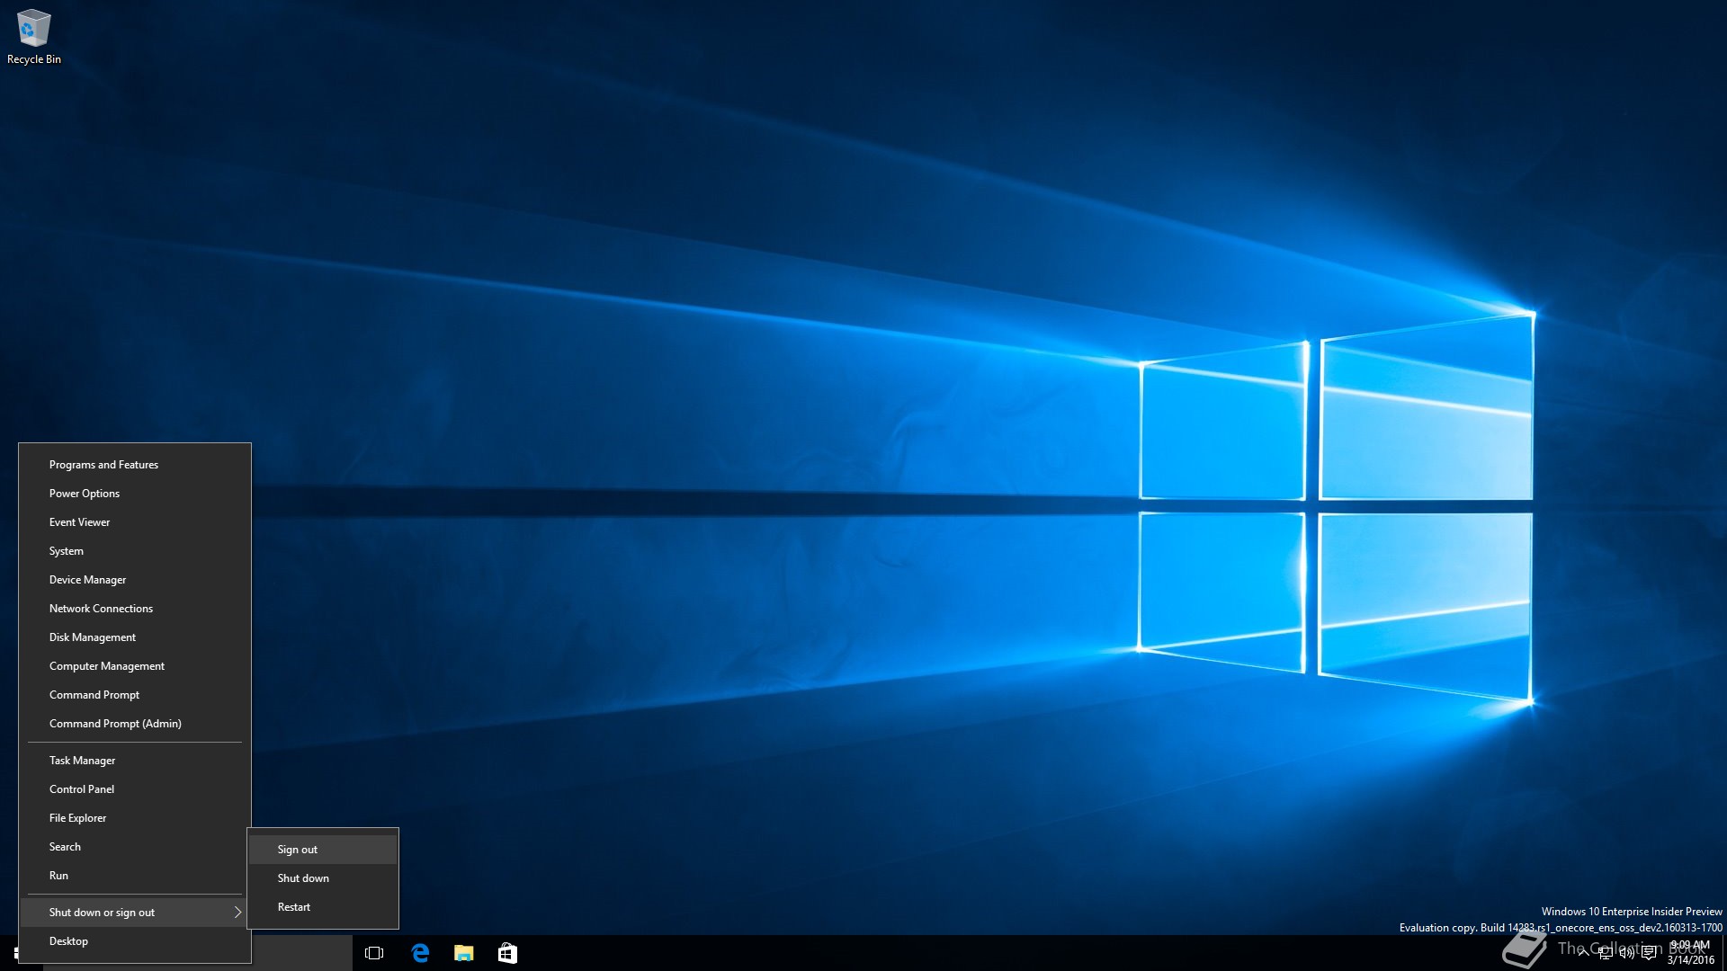1727x971 pixels.
Task: Select System in the quick-link menu
Action: tap(135, 551)
